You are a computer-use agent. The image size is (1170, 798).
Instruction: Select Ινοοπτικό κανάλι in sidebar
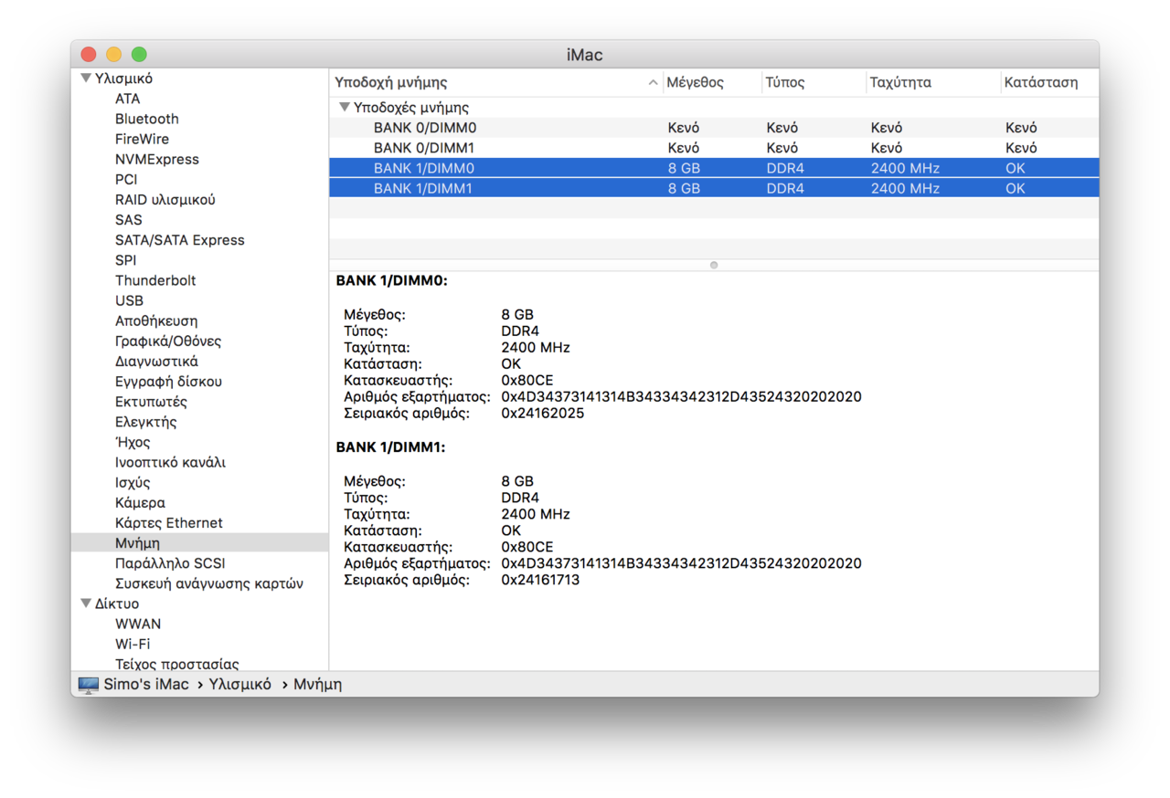point(170,462)
